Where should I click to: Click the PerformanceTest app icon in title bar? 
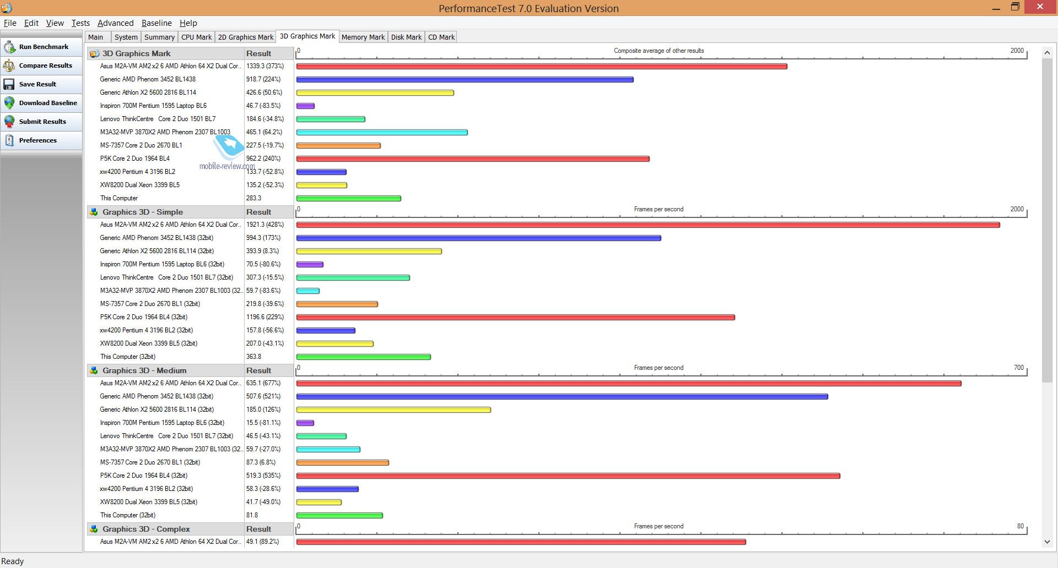[7, 8]
